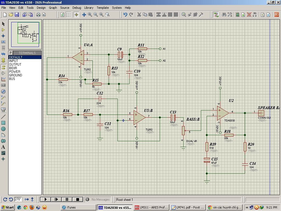Screen dimensions: 281x211
Task: Copy the selection to clipboard
Action: (x=145, y=15)
